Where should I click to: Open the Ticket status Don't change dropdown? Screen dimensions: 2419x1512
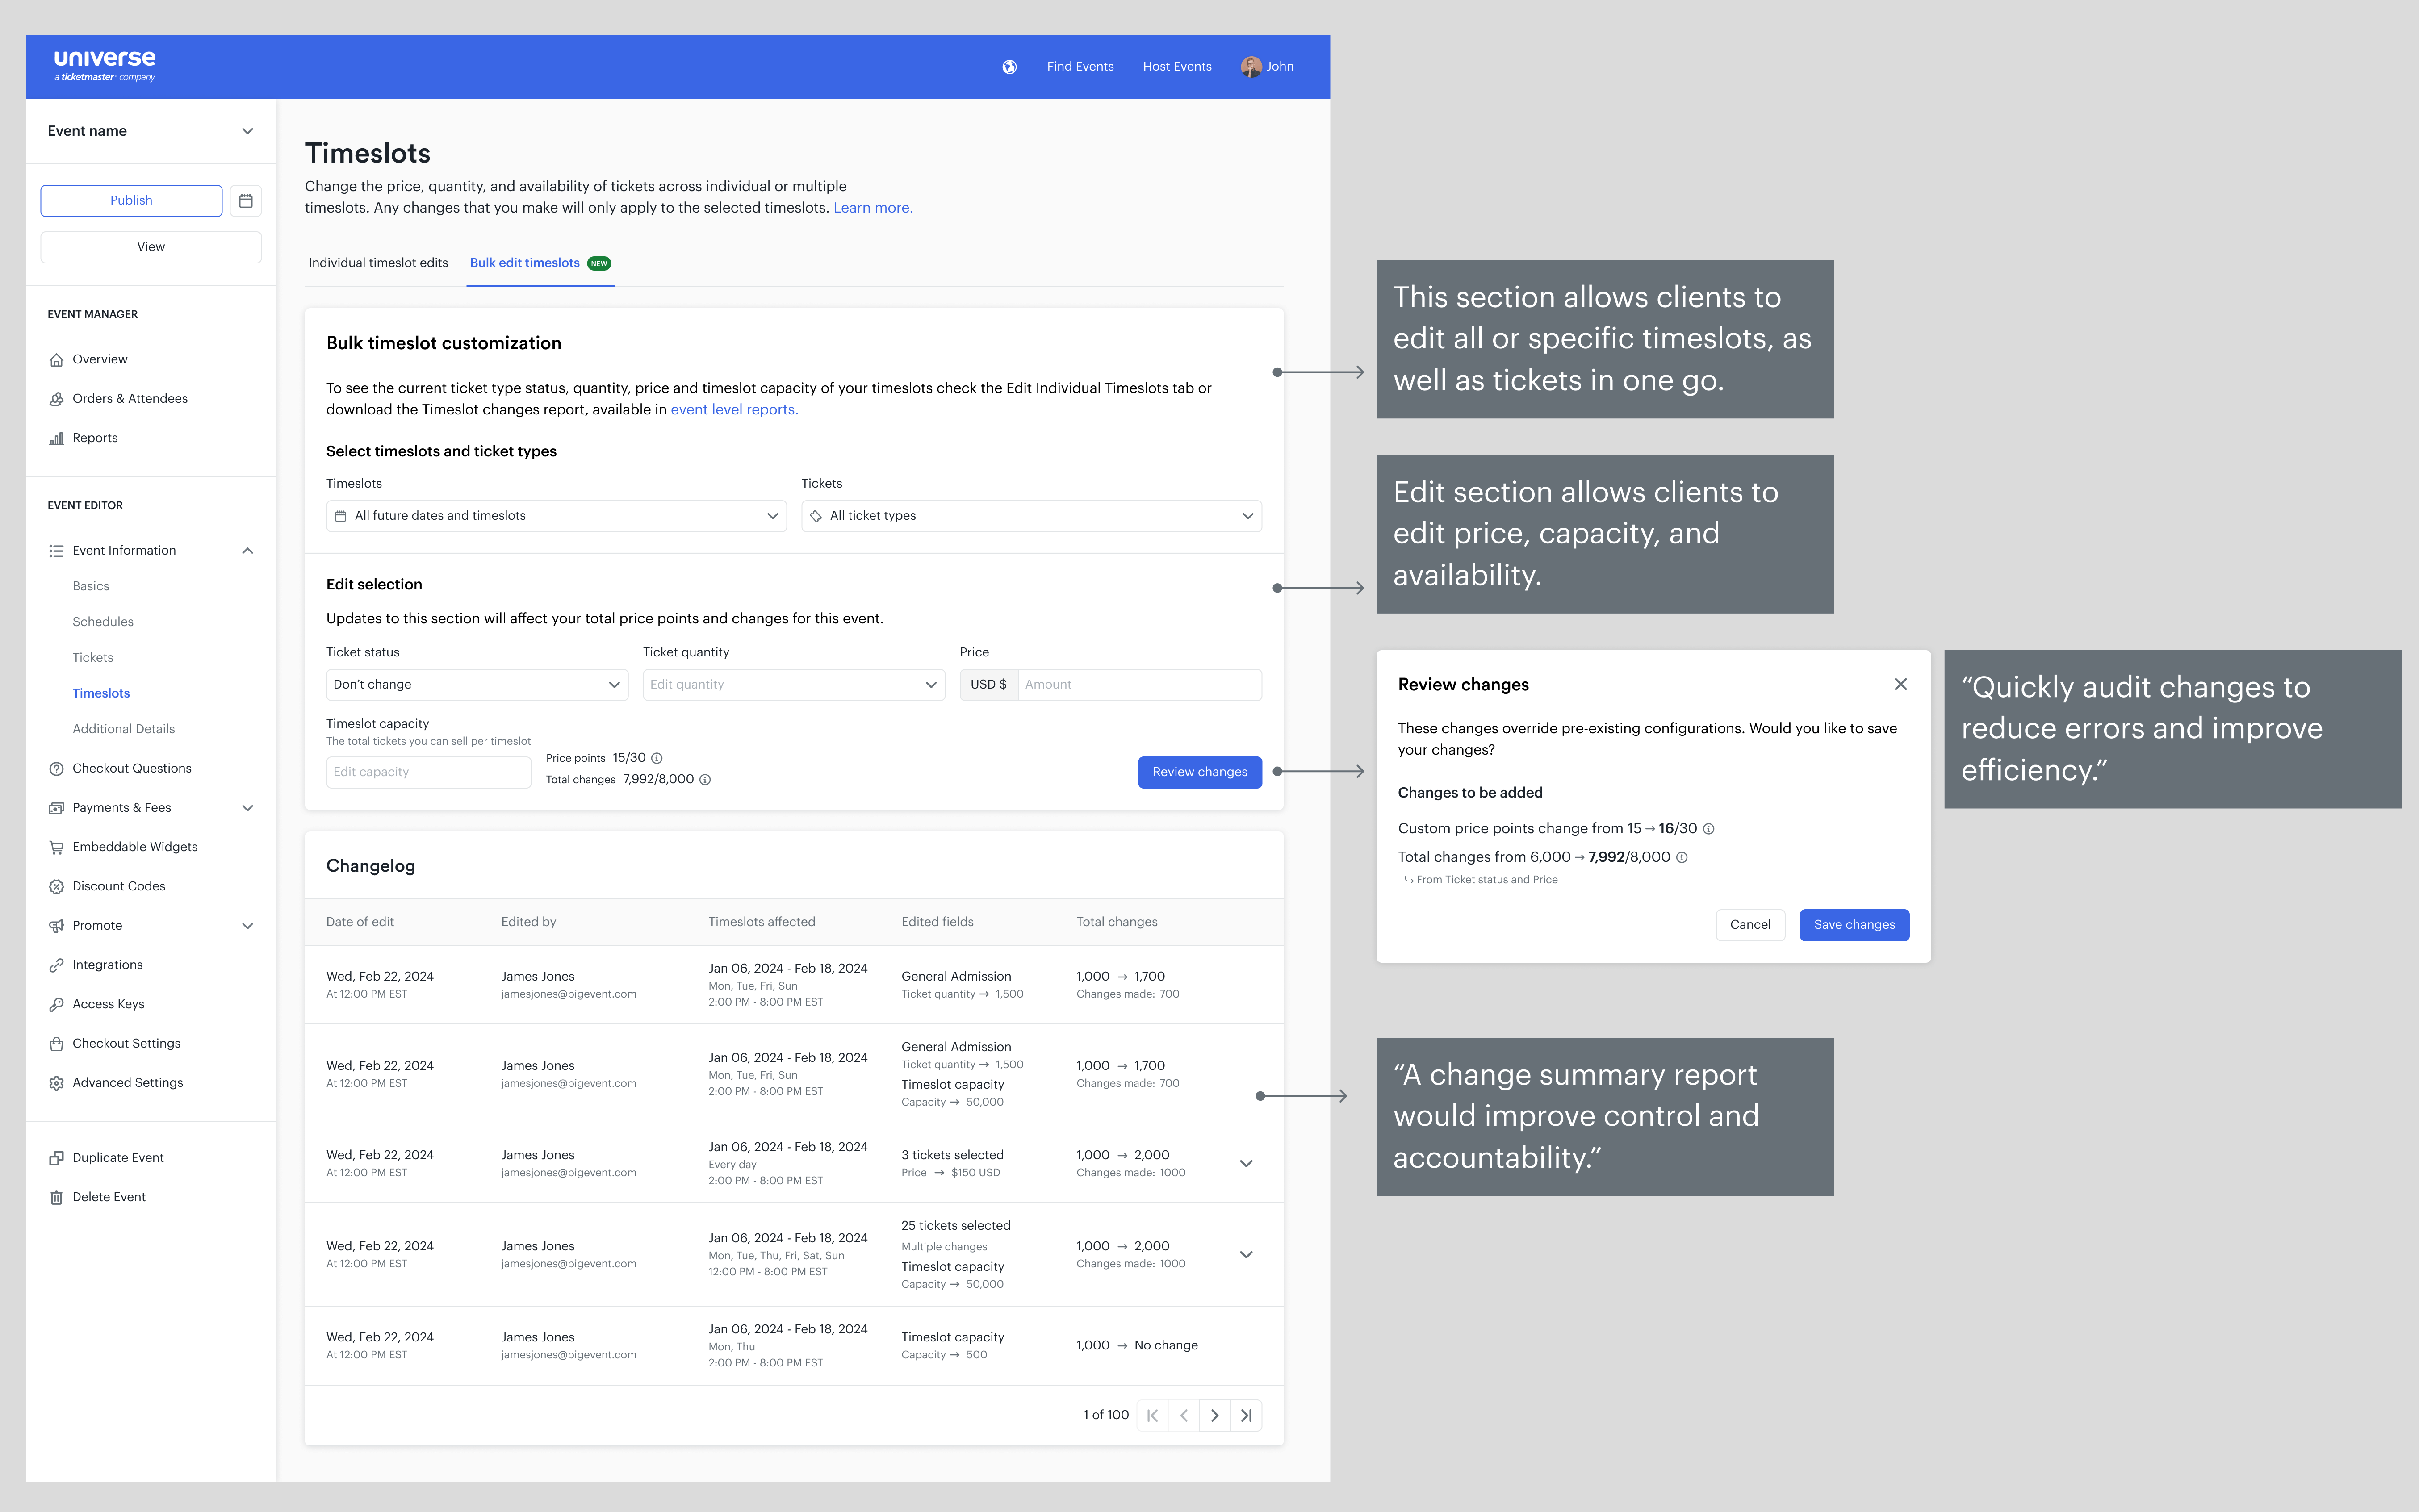pos(476,685)
